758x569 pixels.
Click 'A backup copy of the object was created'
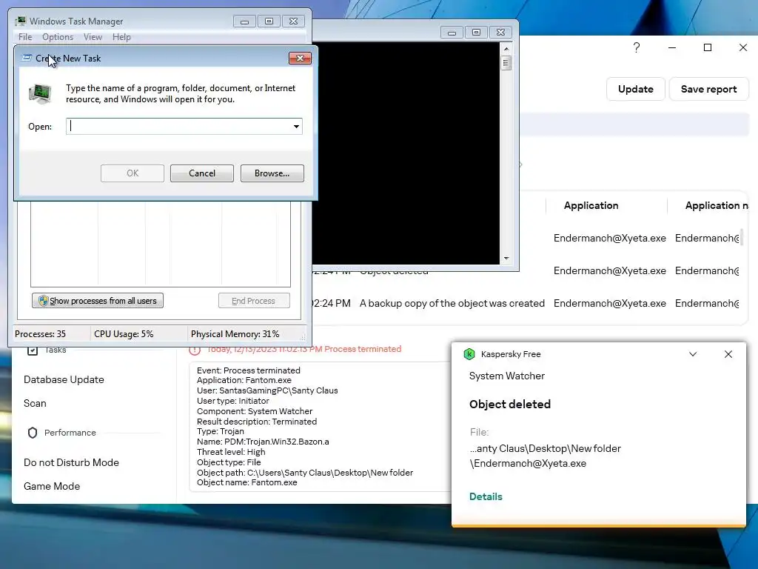coord(452,303)
